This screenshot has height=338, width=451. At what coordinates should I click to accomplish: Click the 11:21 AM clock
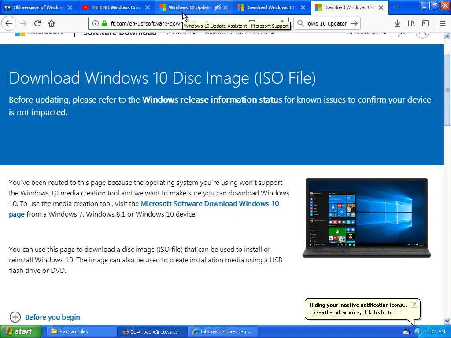[435, 331]
